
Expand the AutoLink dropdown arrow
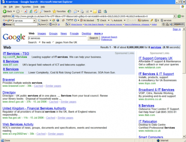[125, 20]
